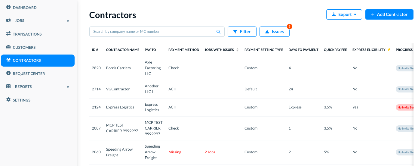This screenshot has height=166, width=418.
Task: Click the Transactions arrows icon
Action: point(8,34)
